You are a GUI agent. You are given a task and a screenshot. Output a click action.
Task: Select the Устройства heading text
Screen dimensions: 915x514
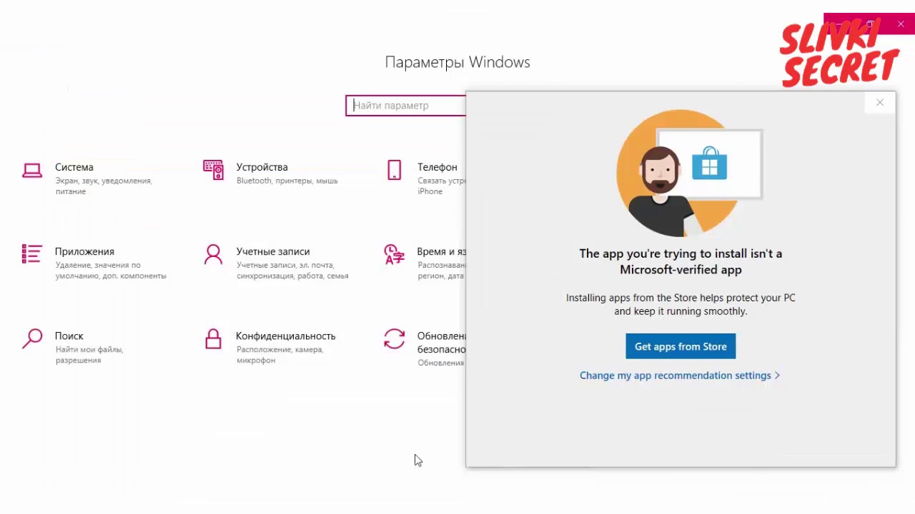(262, 167)
